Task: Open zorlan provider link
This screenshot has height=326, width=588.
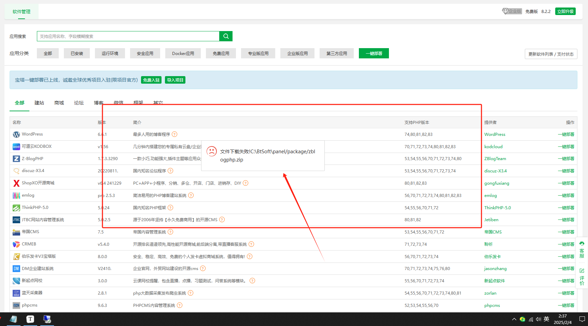Action: pyautogui.click(x=490, y=293)
